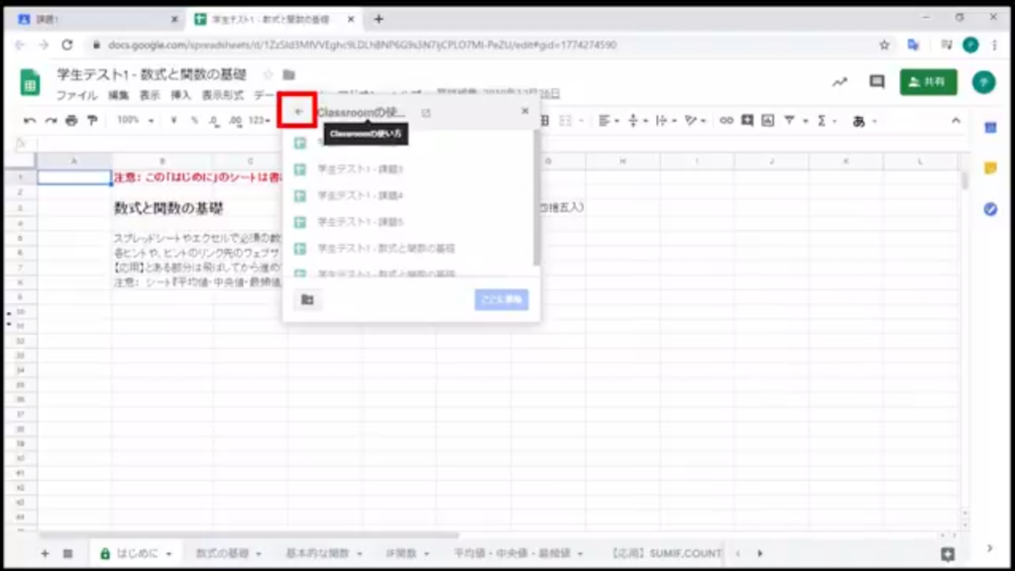
Task: Click the Insert chart icon
Action: coord(768,120)
